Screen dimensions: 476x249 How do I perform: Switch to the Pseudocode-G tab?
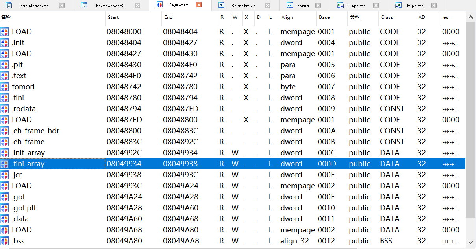point(110,6)
